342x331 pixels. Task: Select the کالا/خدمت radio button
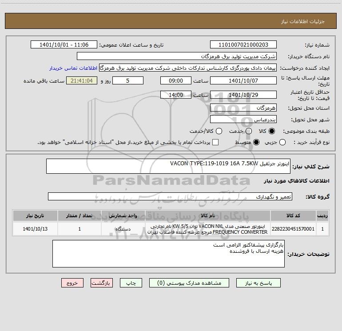(219, 131)
